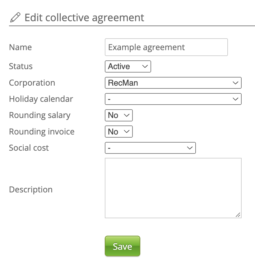Expand the Corporation dropdown showing RecMan
Screen dimensions: 255x264
point(173,83)
